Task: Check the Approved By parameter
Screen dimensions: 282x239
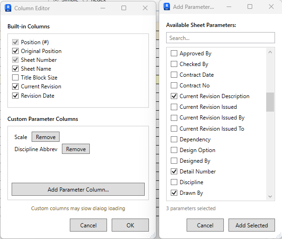Action: 174,53
